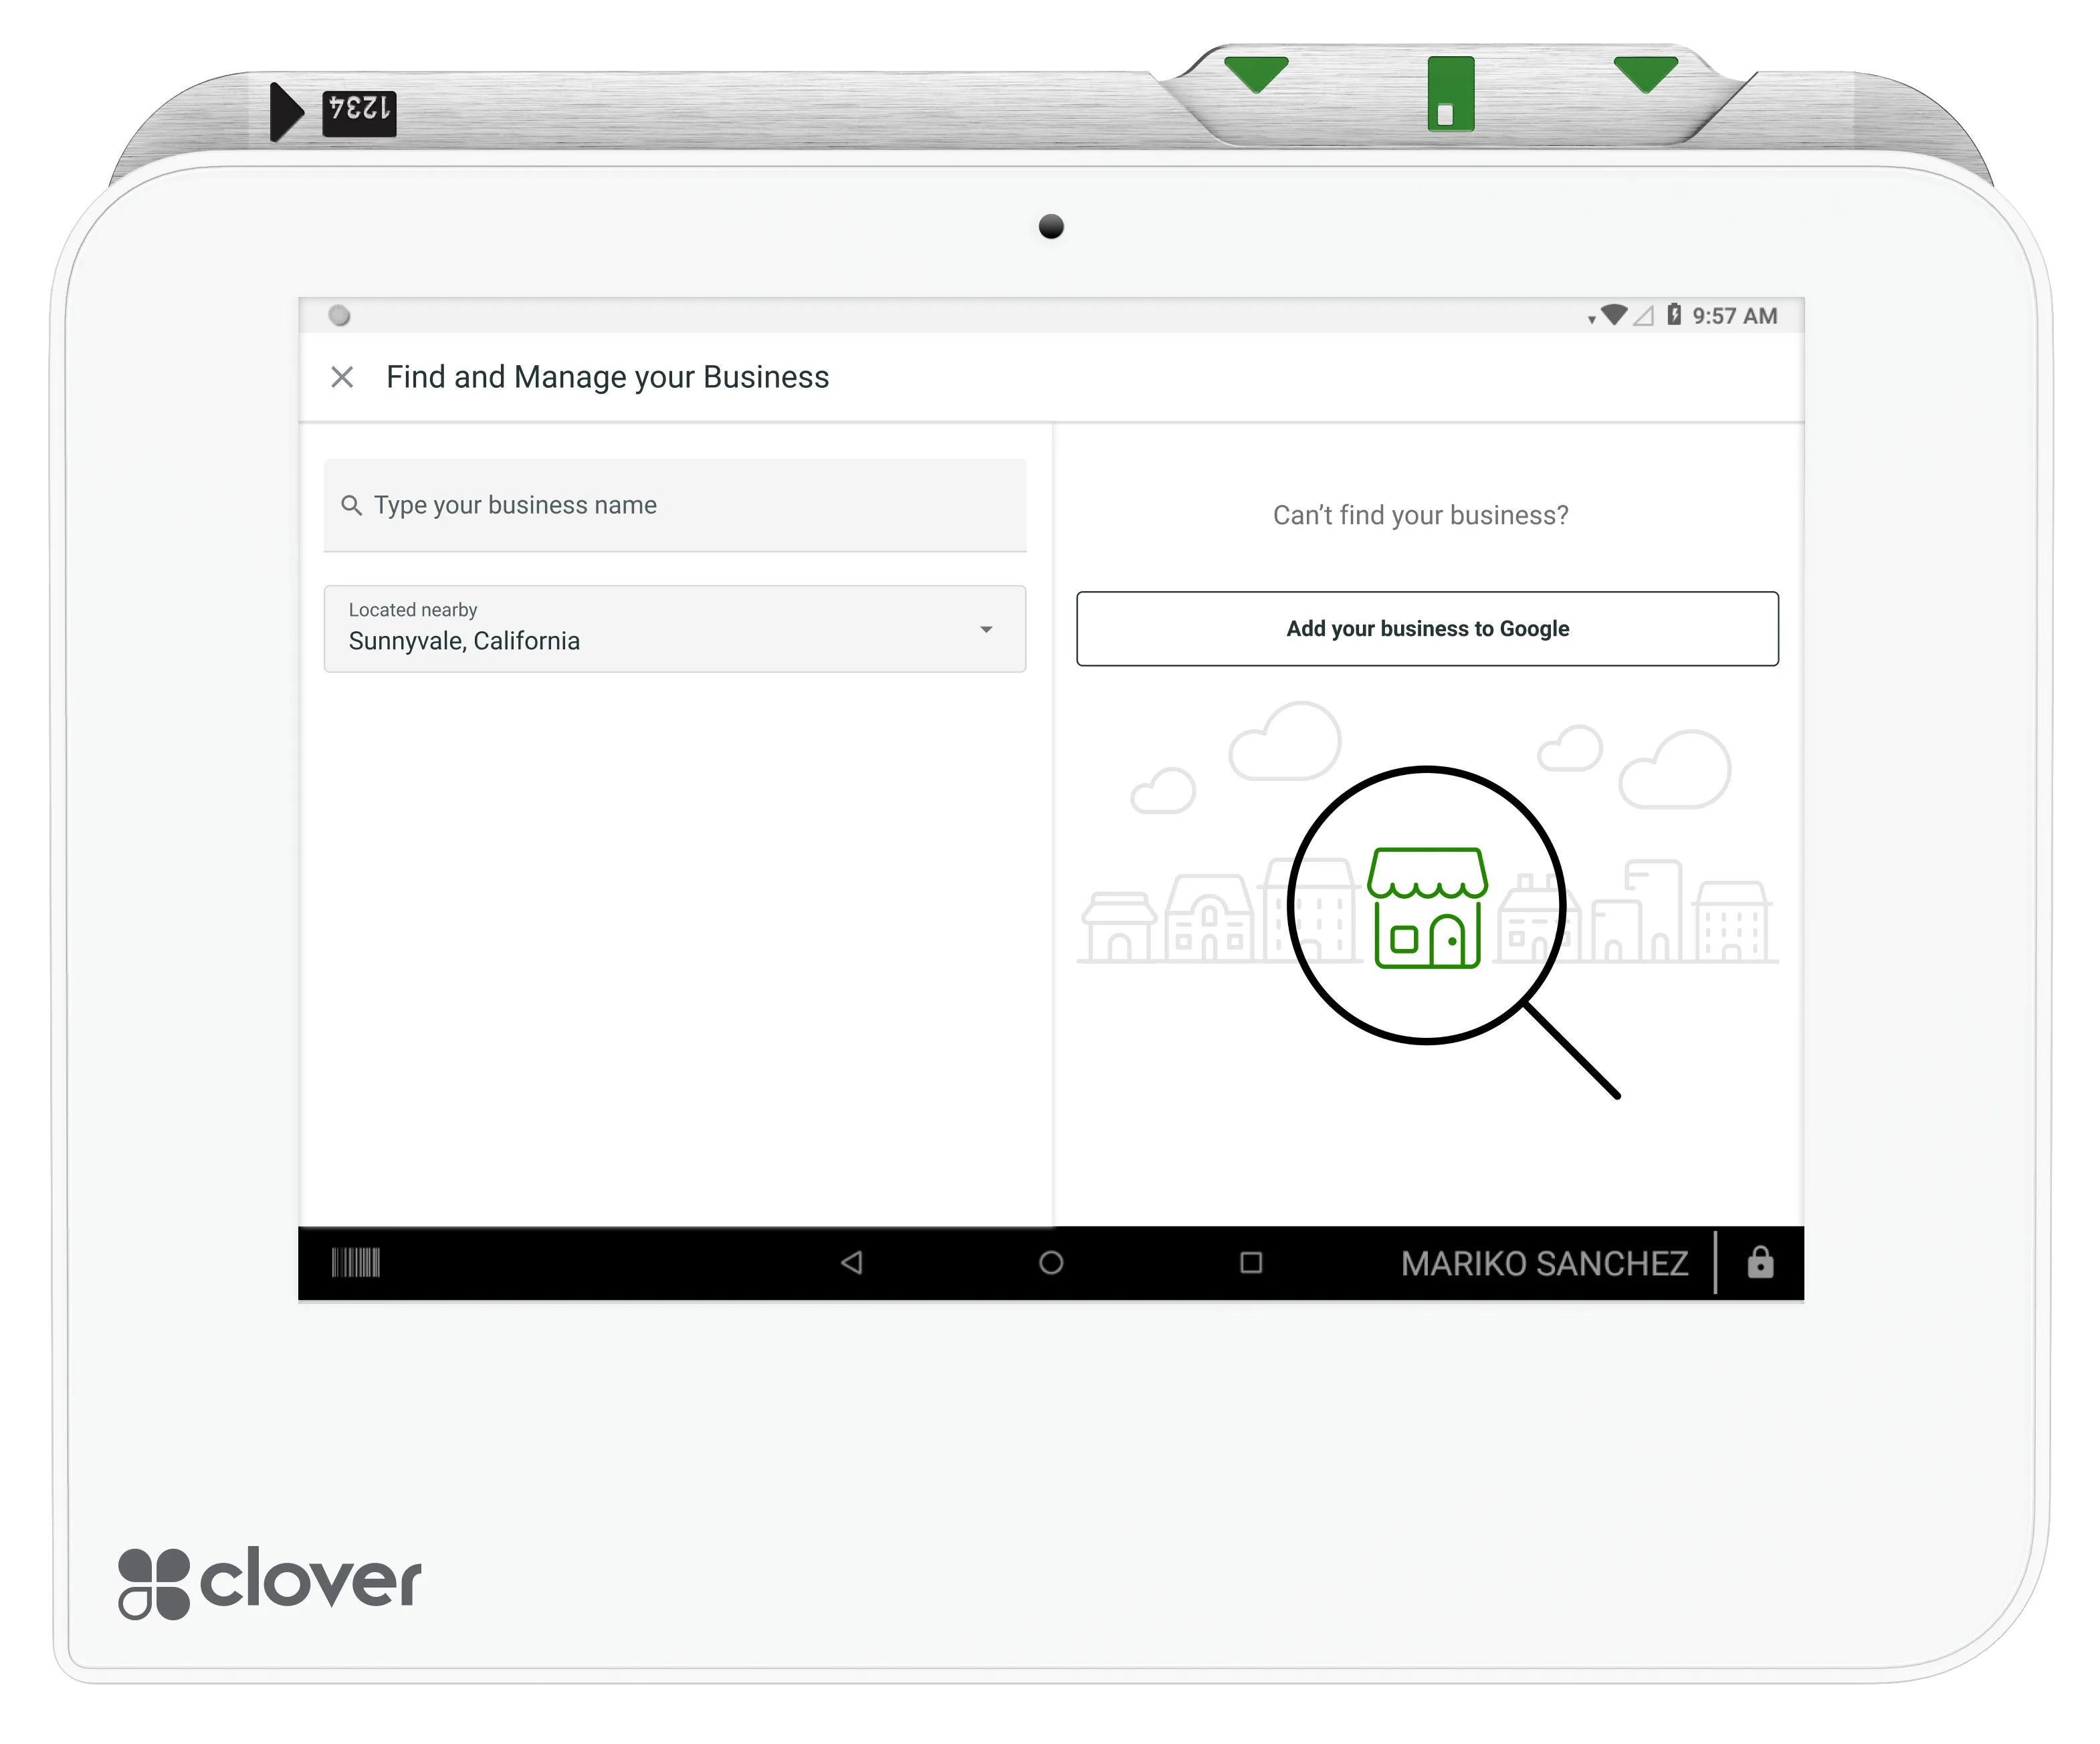This screenshot has width=2100, height=1744.
Task: Tap the Android back triangle button
Action: coord(852,1263)
